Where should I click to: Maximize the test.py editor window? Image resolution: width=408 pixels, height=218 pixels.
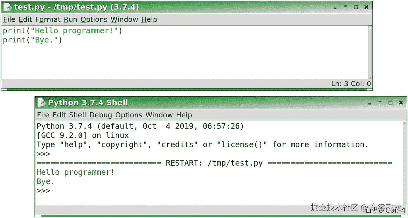point(356,7)
